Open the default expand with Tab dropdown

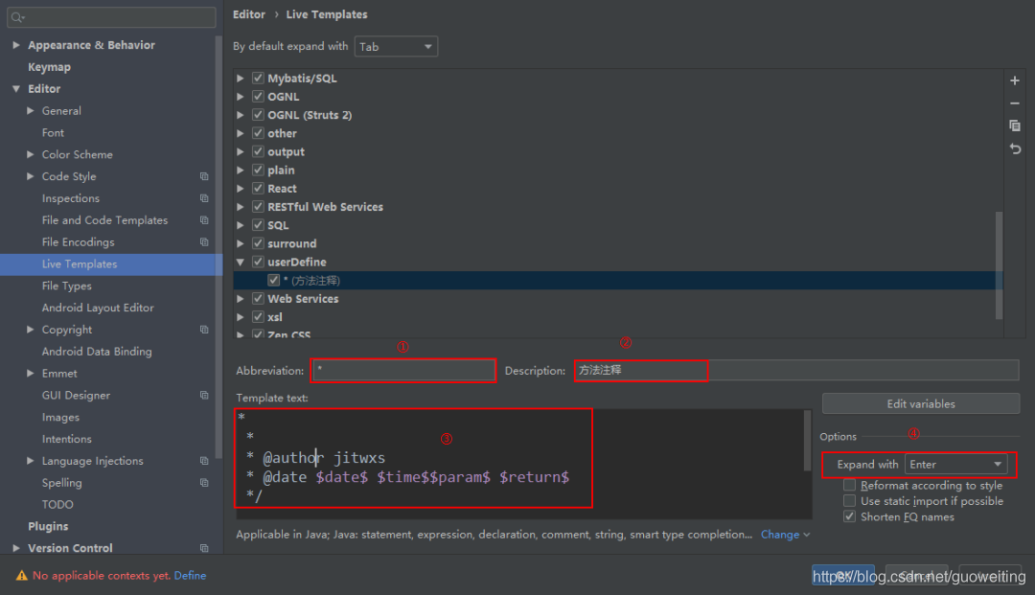click(396, 46)
